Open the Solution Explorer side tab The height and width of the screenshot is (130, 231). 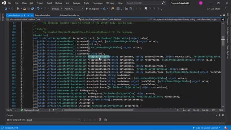[228, 35]
